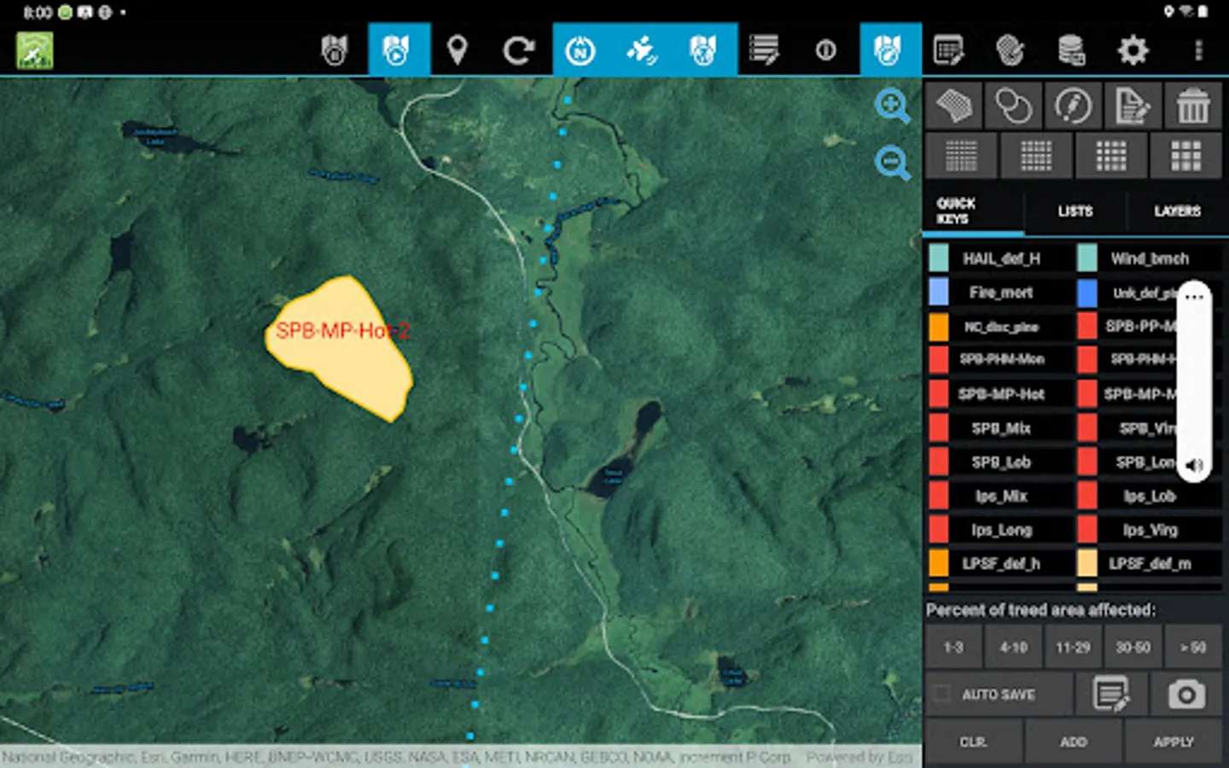This screenshot has width=1229, height=768.
Task: Select the 1-3 percent affected option
Action: pyautogui.click(x=952, y=647)
